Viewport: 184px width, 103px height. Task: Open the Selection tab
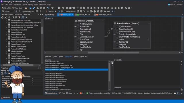(x=48, y=57)
